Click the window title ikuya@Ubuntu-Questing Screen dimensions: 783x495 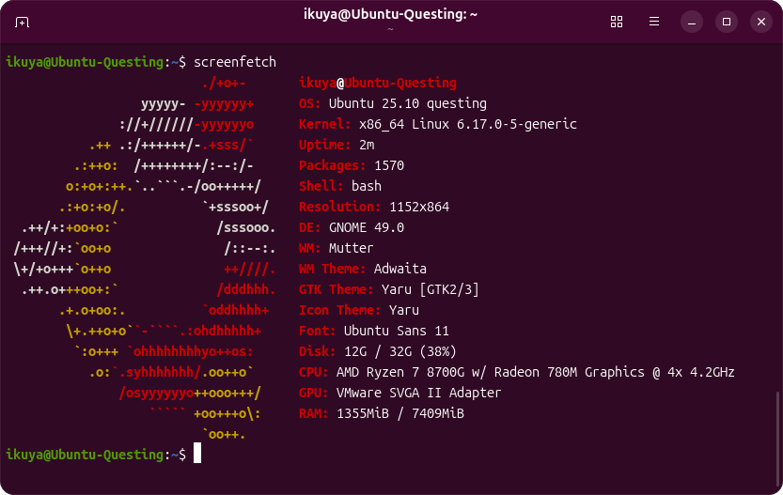(x=390, y=14)
